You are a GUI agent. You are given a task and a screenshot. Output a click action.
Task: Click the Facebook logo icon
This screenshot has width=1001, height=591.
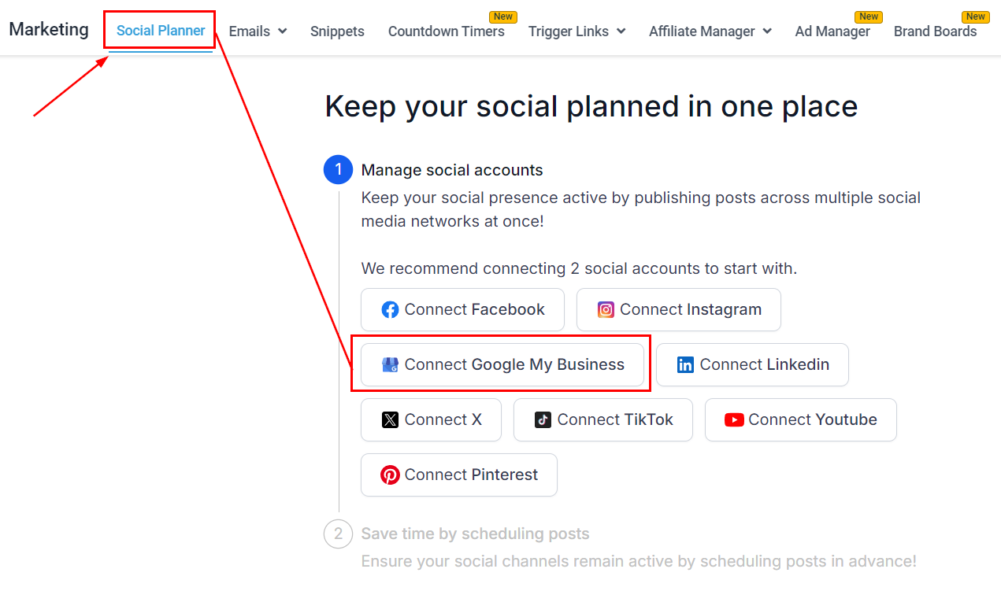390,310
